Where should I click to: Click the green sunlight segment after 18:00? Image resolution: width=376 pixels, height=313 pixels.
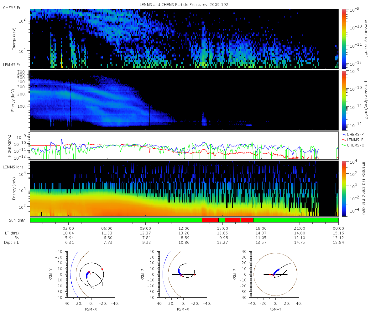point(296,220)
